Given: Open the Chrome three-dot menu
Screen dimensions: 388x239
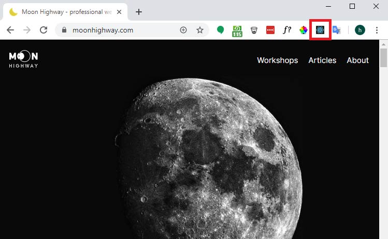Looking at the screenshot, I should coord(377,30).
